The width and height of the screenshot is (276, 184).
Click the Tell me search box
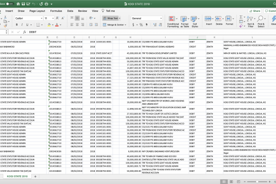click(108, 11)
